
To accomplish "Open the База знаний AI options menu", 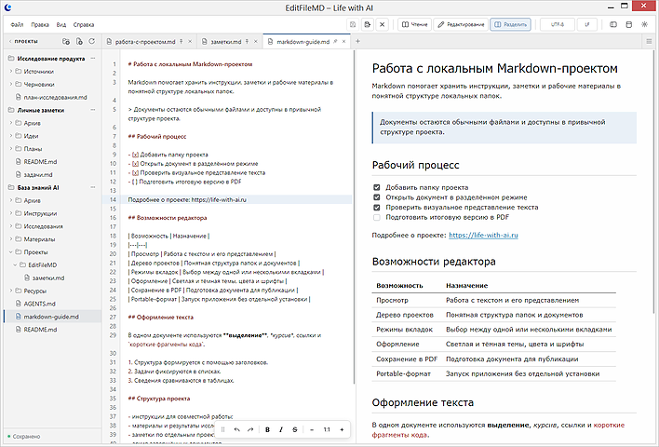I will pyautogui.click(x=93, y=187).
